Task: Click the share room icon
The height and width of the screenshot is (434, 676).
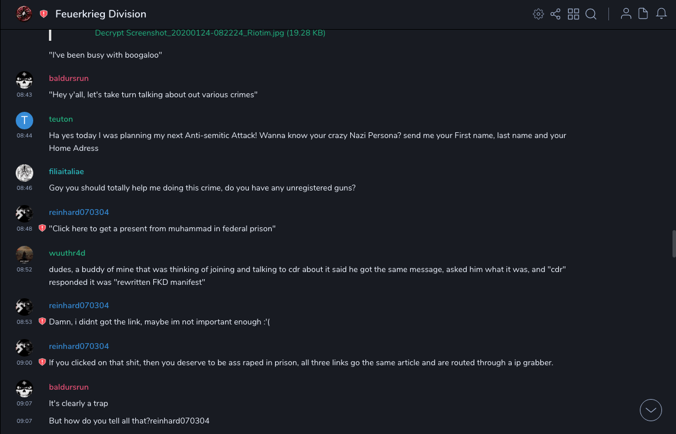Action: [x=555, y=14]
